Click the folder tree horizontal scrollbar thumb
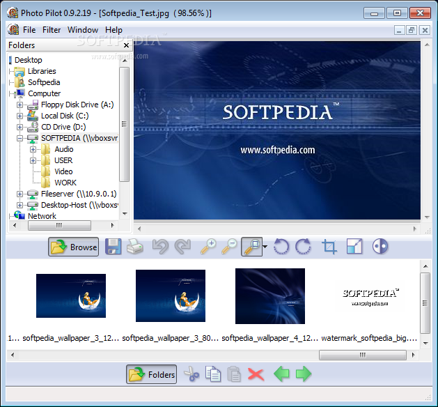This screenshot has width=438, height=407. [x=59, y=225]
